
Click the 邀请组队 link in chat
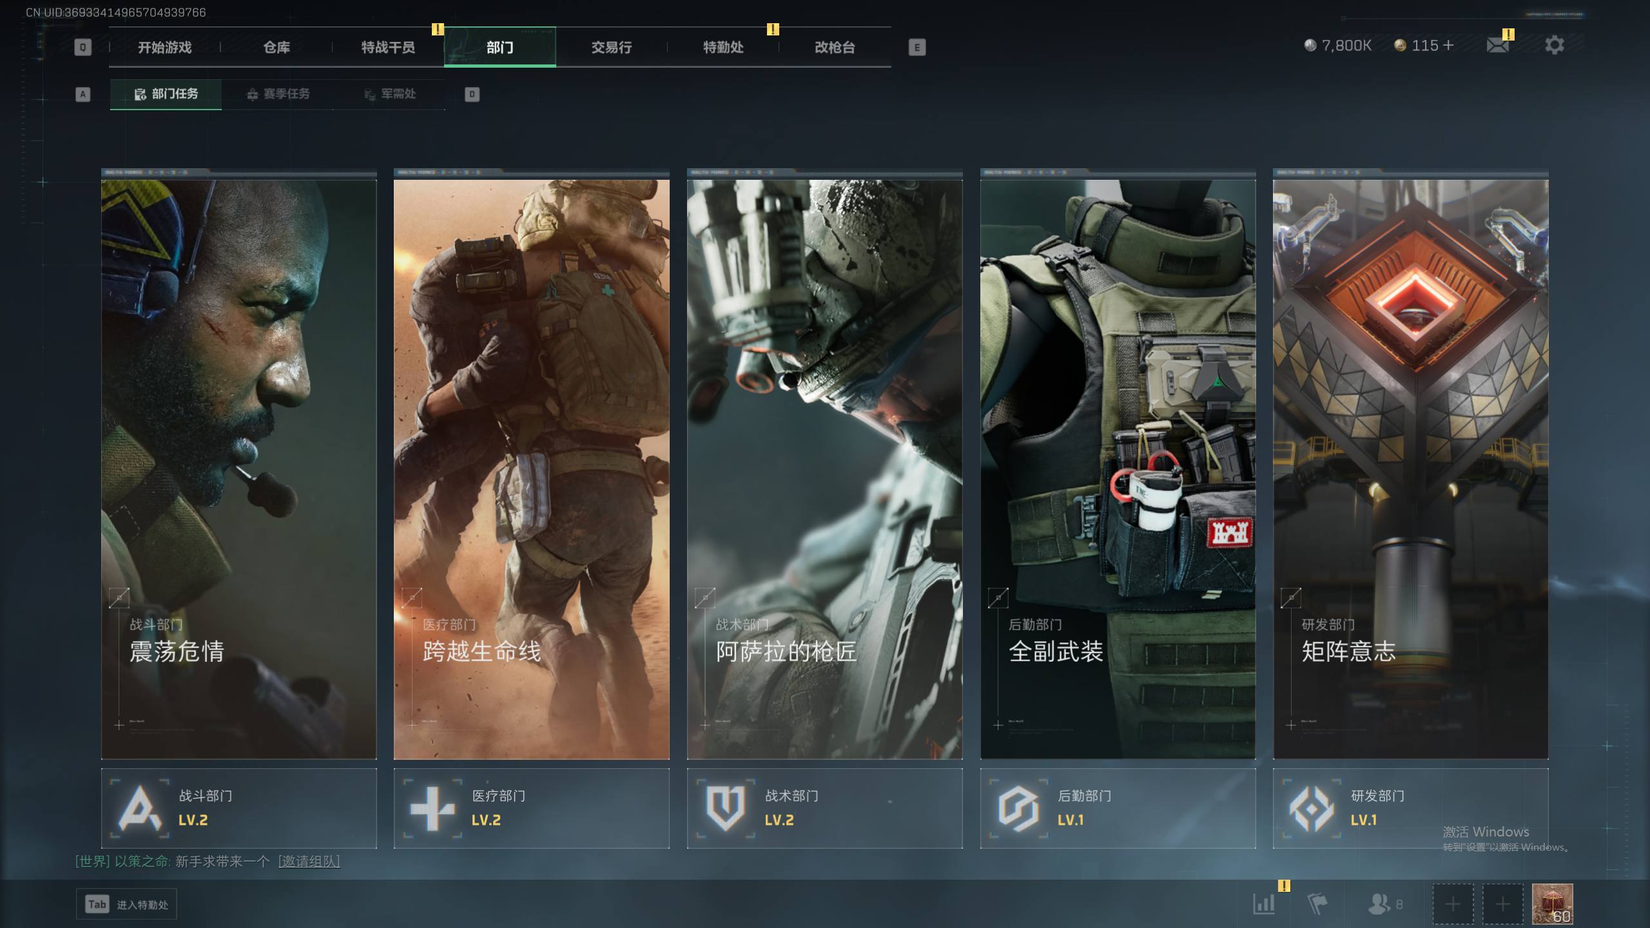309,861
